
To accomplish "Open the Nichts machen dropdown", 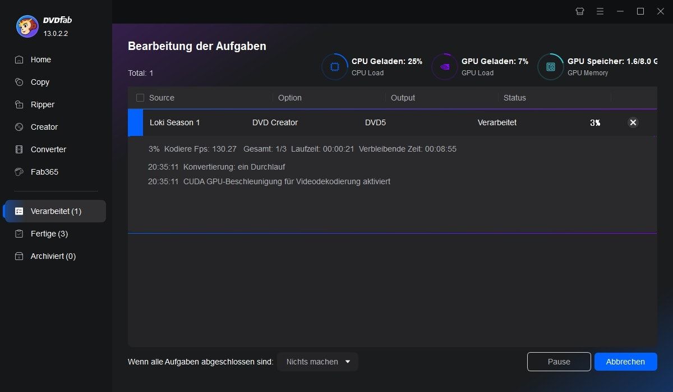I will 317,362.
